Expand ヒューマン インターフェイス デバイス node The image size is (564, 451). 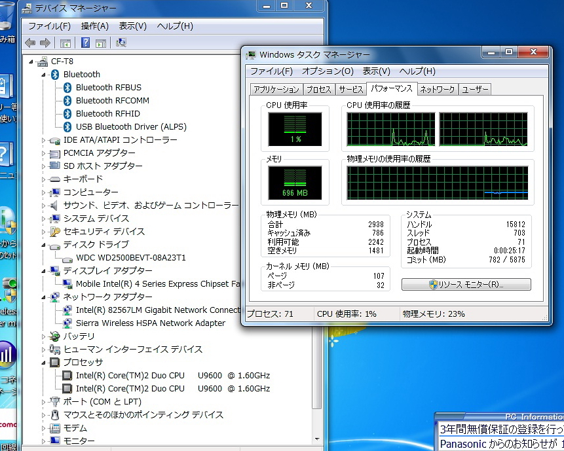coord(43,350)
